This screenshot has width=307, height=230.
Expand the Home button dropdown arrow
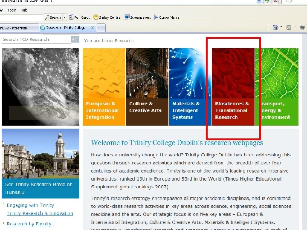pos(281,27)
